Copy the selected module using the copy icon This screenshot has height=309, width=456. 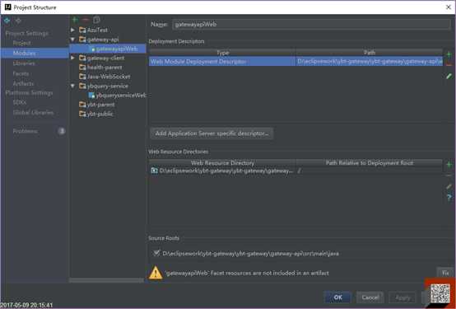[x=96, y=20]
